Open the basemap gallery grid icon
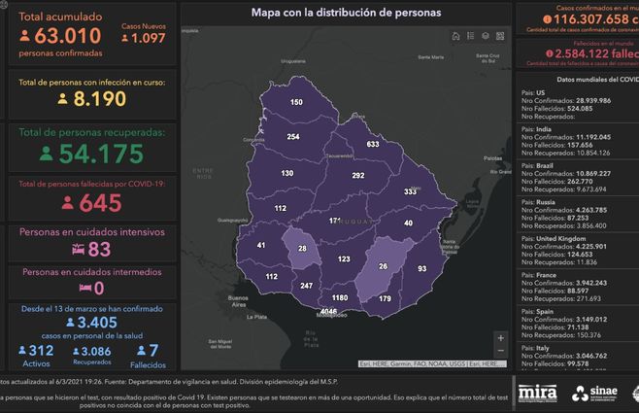Viewport: 639px width, 413px height. click(499, 37)
